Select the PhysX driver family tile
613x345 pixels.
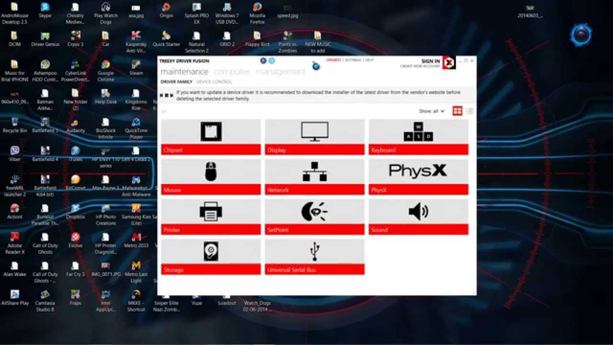pos(419,177)
